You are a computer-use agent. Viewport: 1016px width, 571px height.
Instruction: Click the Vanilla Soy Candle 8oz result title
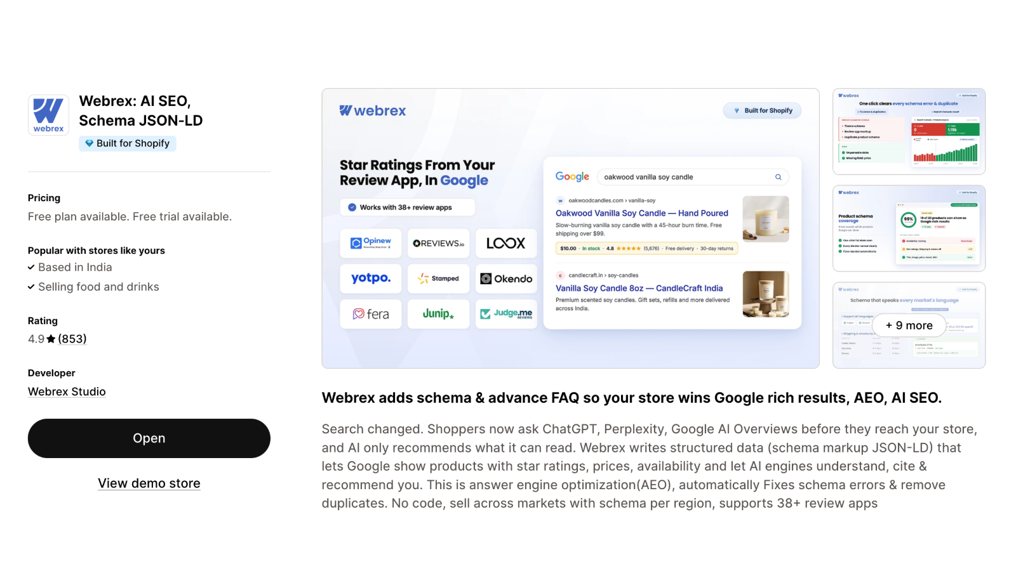pos(639,288)
